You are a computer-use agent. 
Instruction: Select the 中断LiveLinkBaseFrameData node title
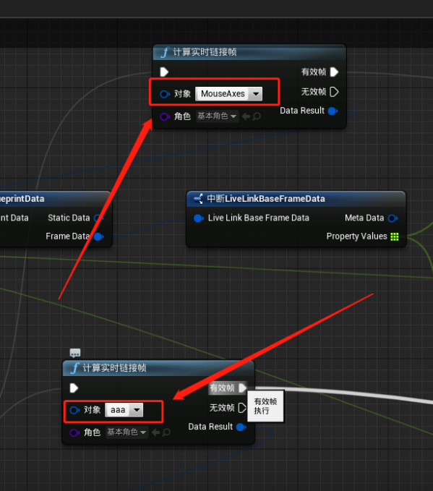click(x=266, y=199)
